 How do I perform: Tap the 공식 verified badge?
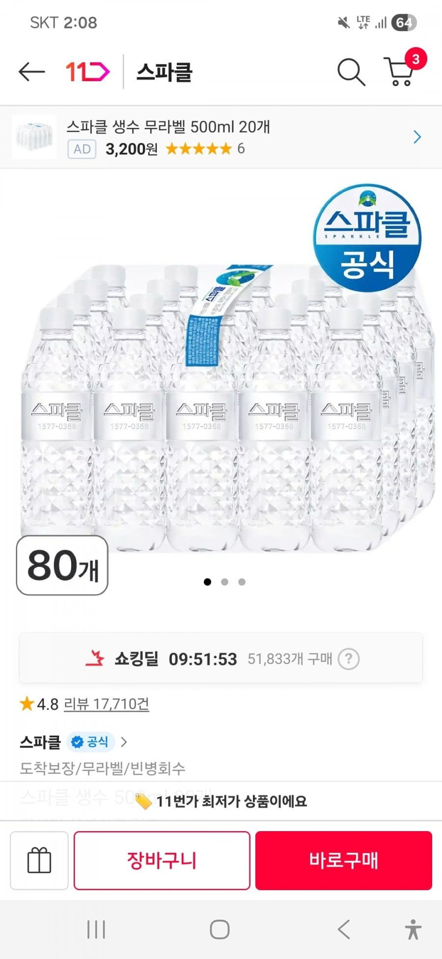tap(91, 742)
